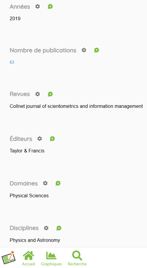Add comment on Éditeurs field

pyautogui.click(x=52, y=139)
